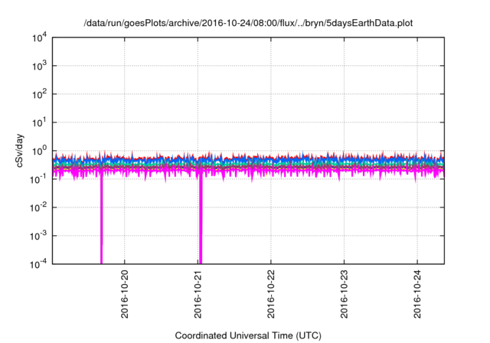490x343 pixels.
Task: Click the 10^-3 y-axis tick label
Action: coord(39,236)
